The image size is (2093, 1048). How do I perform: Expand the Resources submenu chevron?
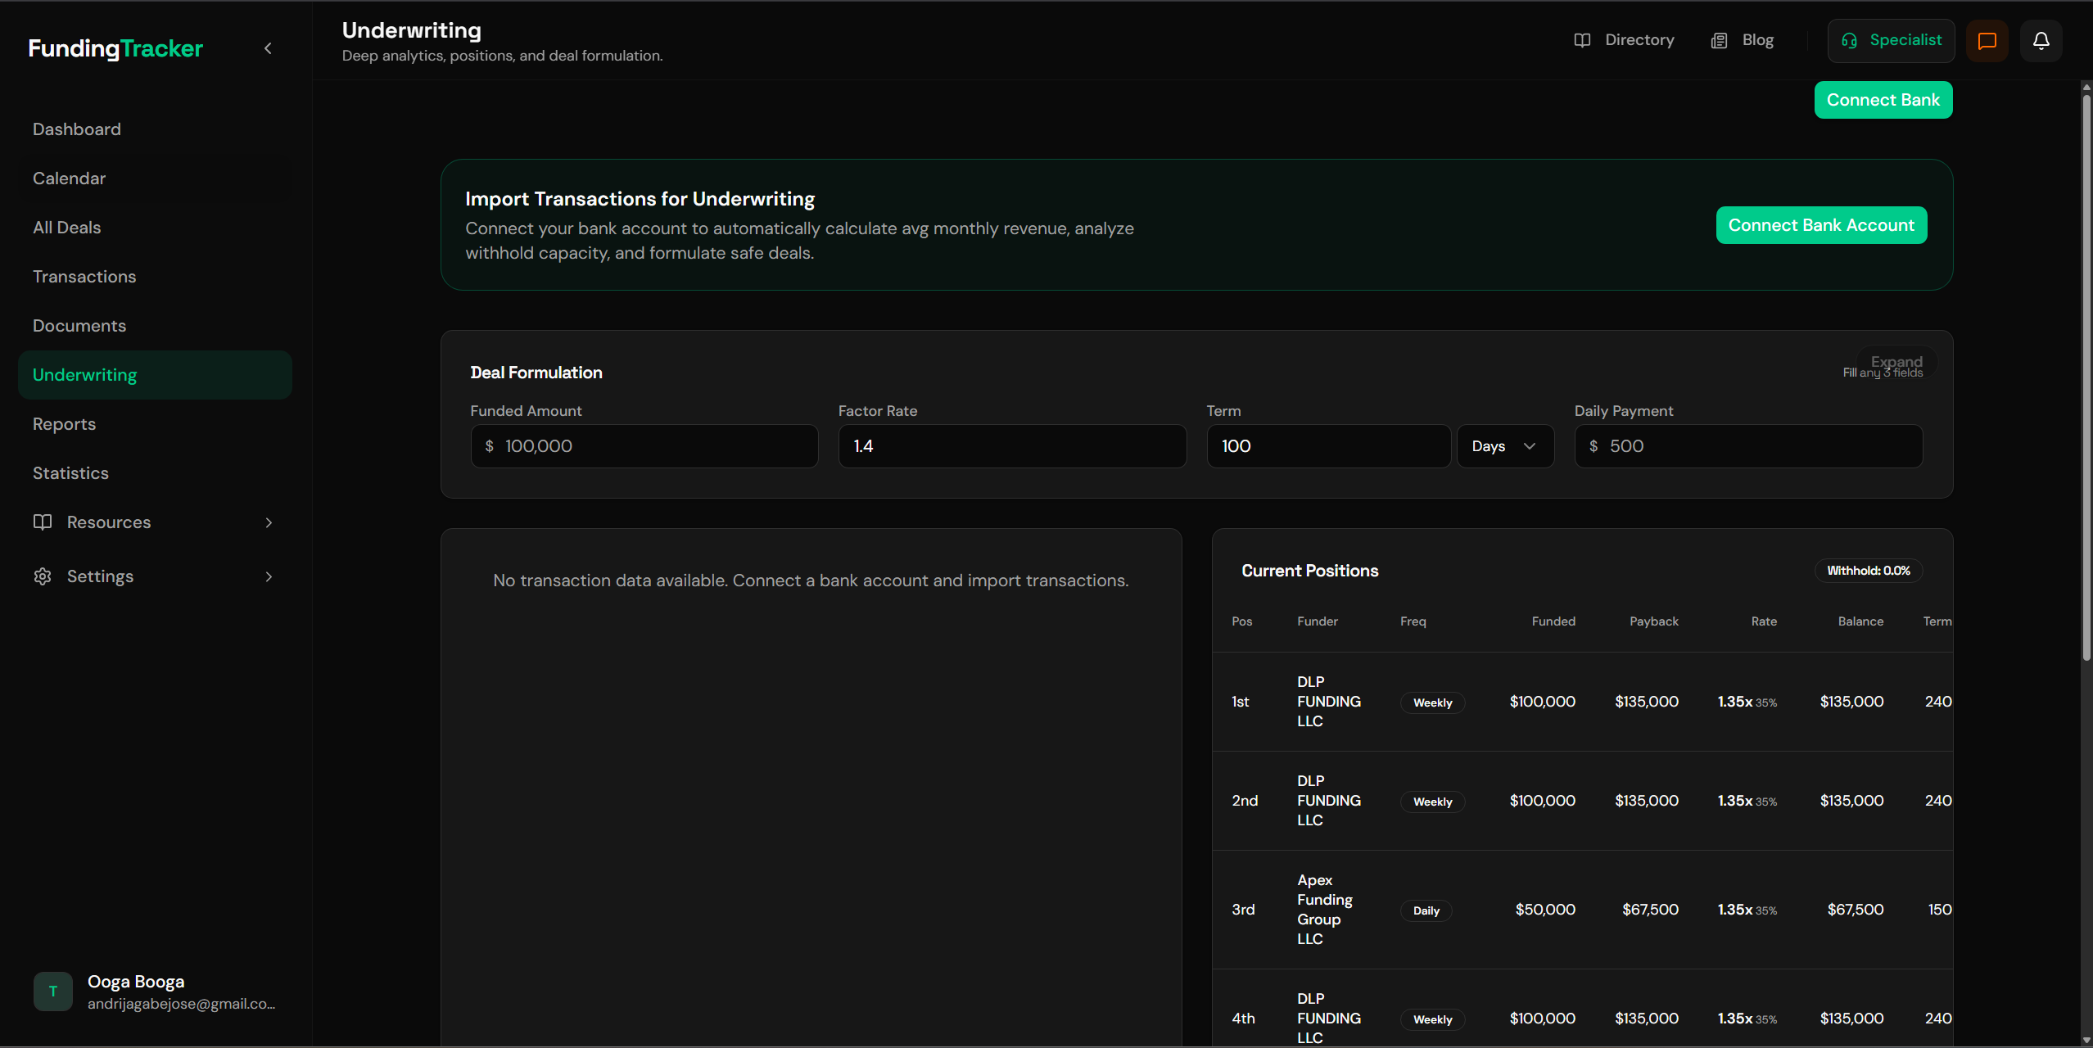(x=269, y=522)
